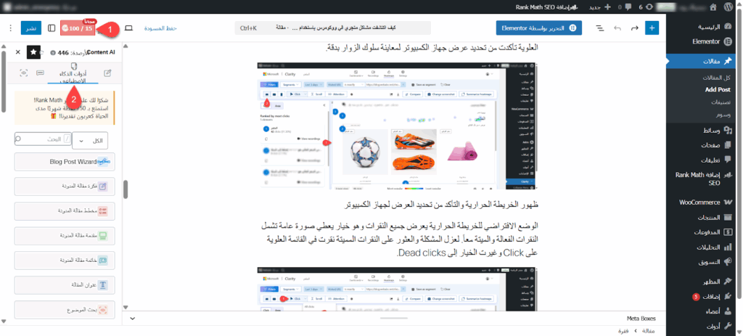Click the blue block inserter plus button
743x336 pixels.
652,28
